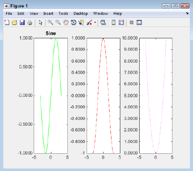Open the Edit menu
This screenshot has height=171, width=193.
21,14
